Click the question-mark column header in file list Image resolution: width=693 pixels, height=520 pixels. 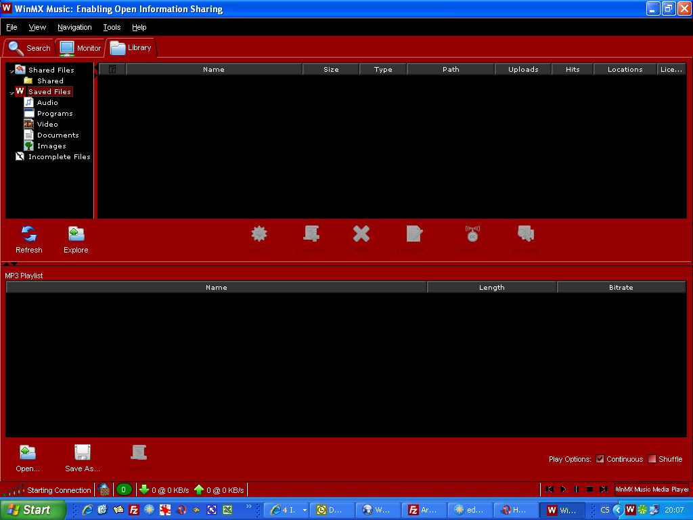click(112, 70)
